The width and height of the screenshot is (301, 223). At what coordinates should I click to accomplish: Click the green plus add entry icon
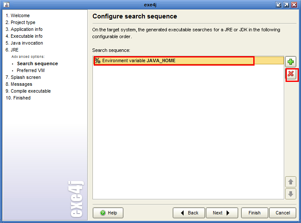(x=291, y=62)
